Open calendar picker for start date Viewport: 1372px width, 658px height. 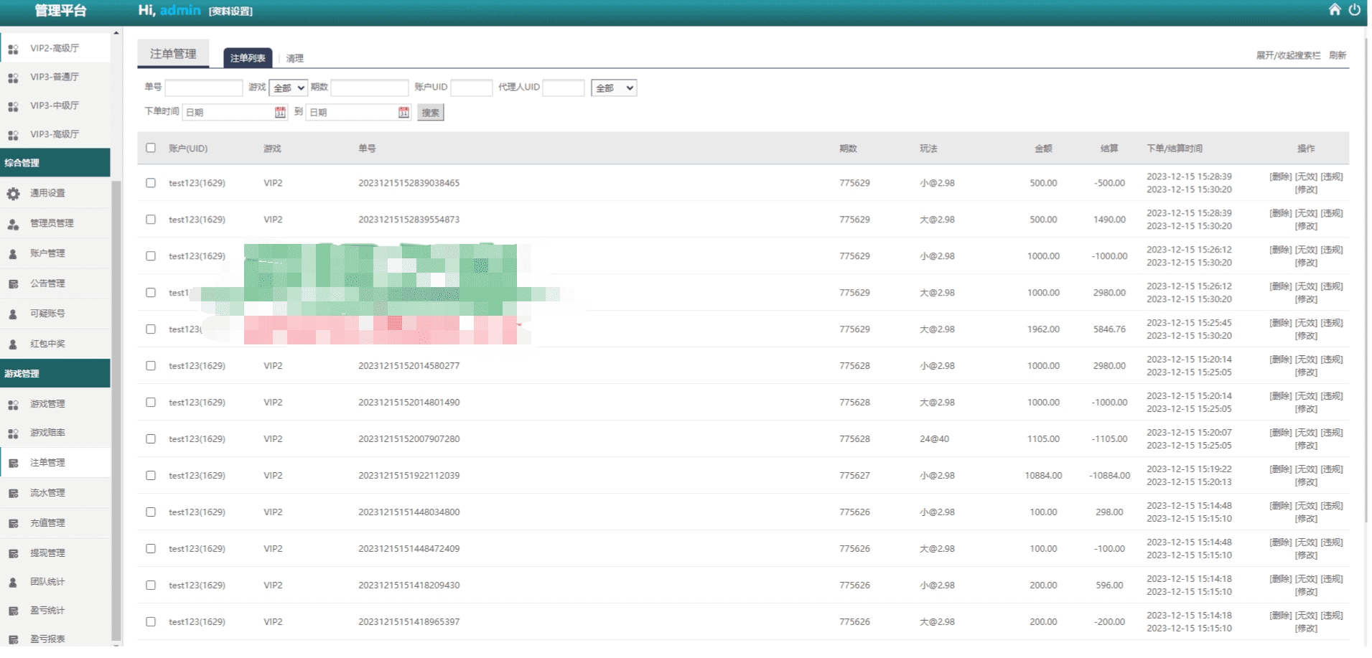click(280, 112)
